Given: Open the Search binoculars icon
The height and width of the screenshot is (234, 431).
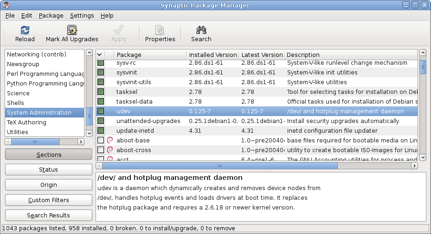Looking at the screenshot, I should (x=201, y=30).
